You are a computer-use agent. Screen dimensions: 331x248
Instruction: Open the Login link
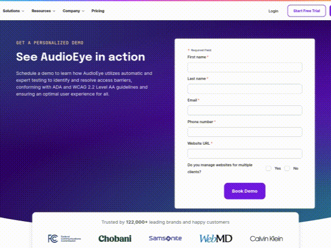pyautogui.click(x=273, y=11)
